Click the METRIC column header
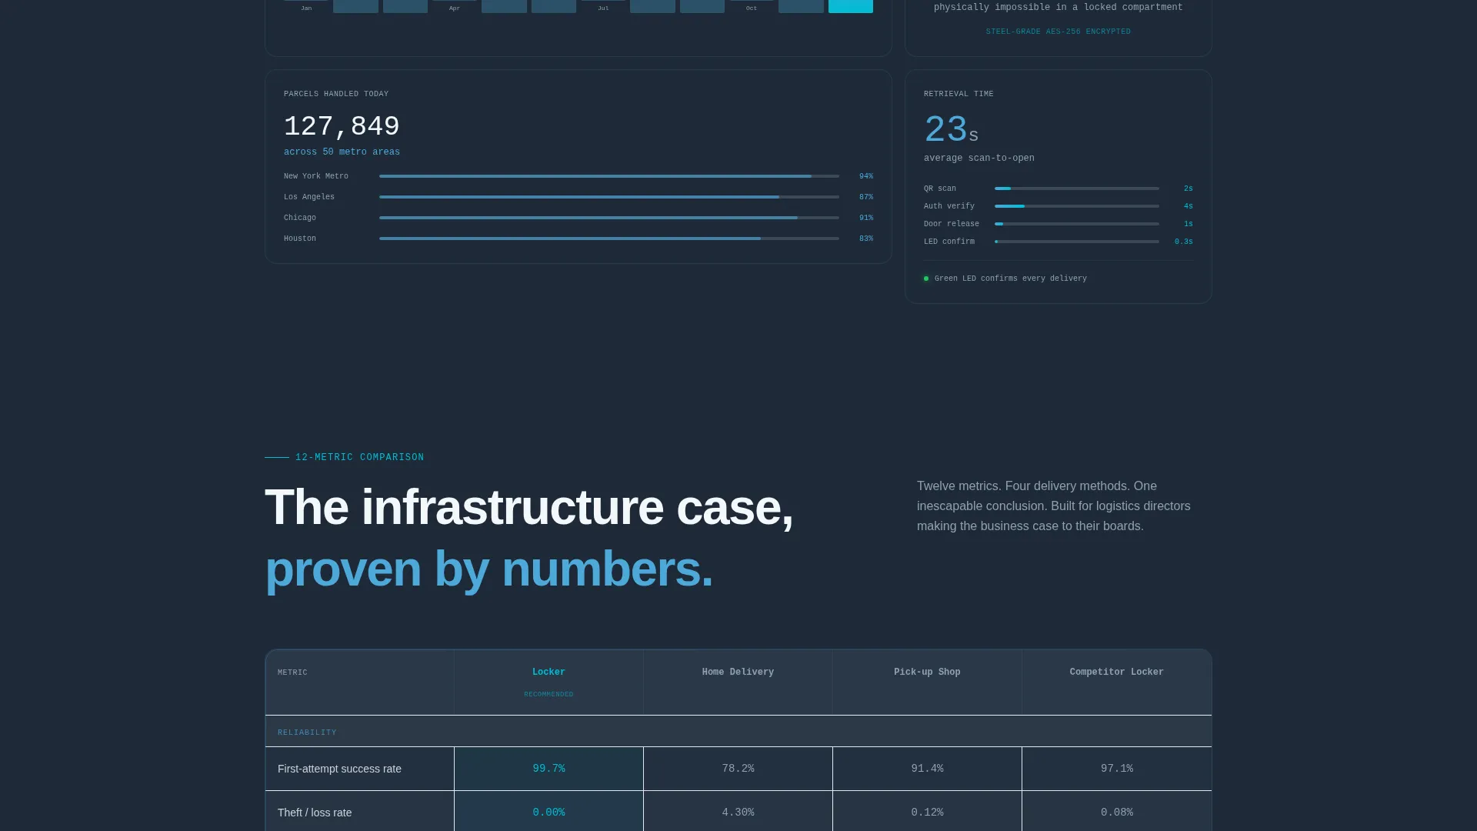 point(359,682)
